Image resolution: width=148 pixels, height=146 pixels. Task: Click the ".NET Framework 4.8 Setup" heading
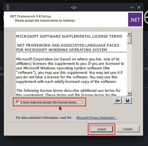(x=30, y=16)
